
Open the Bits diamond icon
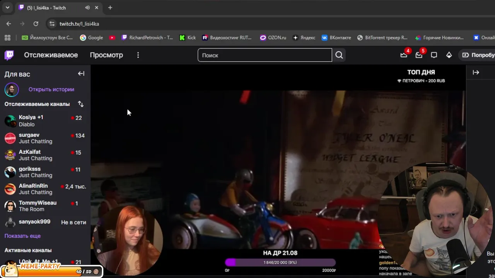pos(449,55)
